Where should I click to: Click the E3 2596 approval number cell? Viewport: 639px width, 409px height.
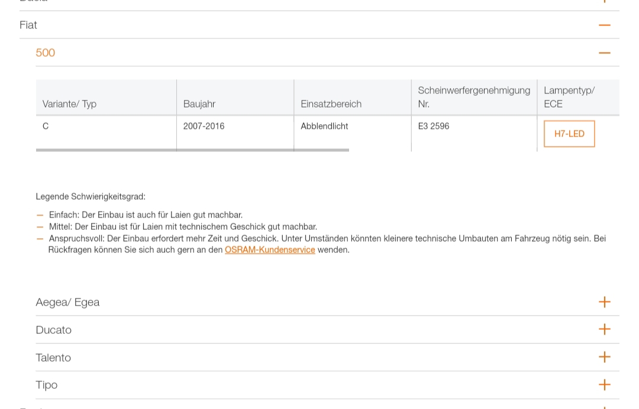(x=434, y=126)
